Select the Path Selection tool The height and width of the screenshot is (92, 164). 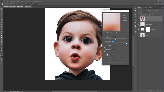2,44
